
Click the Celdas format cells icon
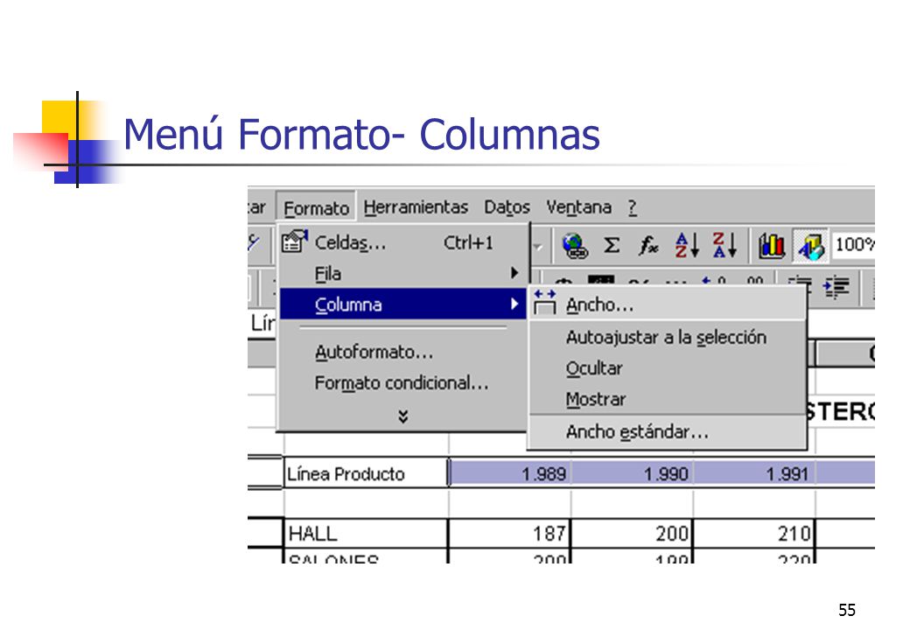(294, 241)
